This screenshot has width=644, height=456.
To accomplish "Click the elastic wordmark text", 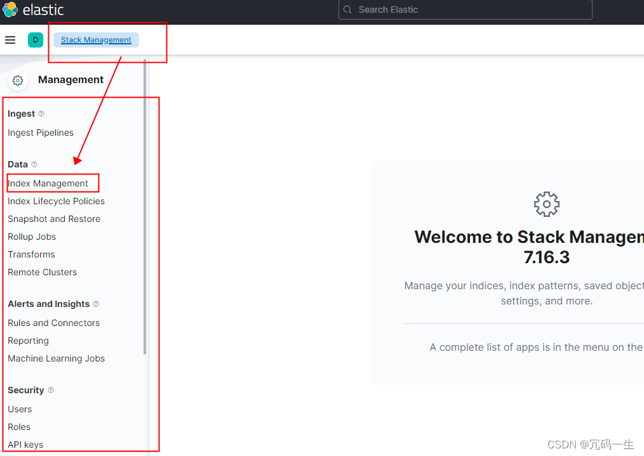I will [43, 10].
